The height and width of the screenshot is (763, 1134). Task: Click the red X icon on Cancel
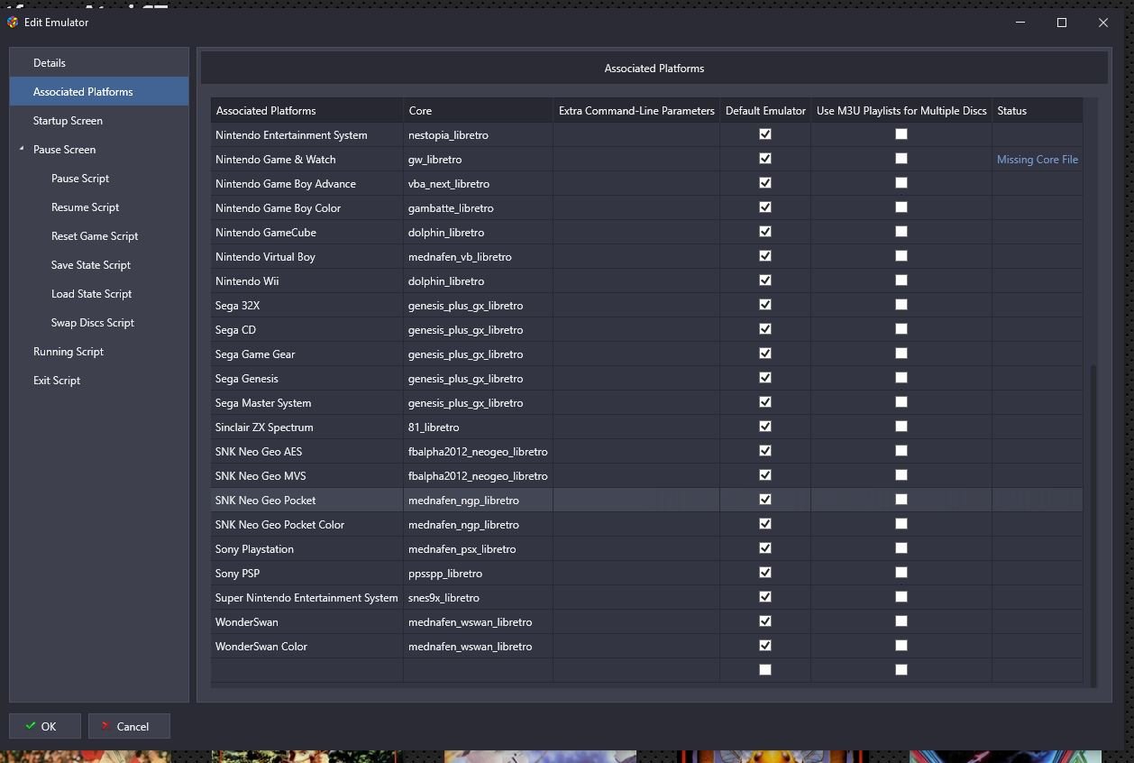(106, 726)
